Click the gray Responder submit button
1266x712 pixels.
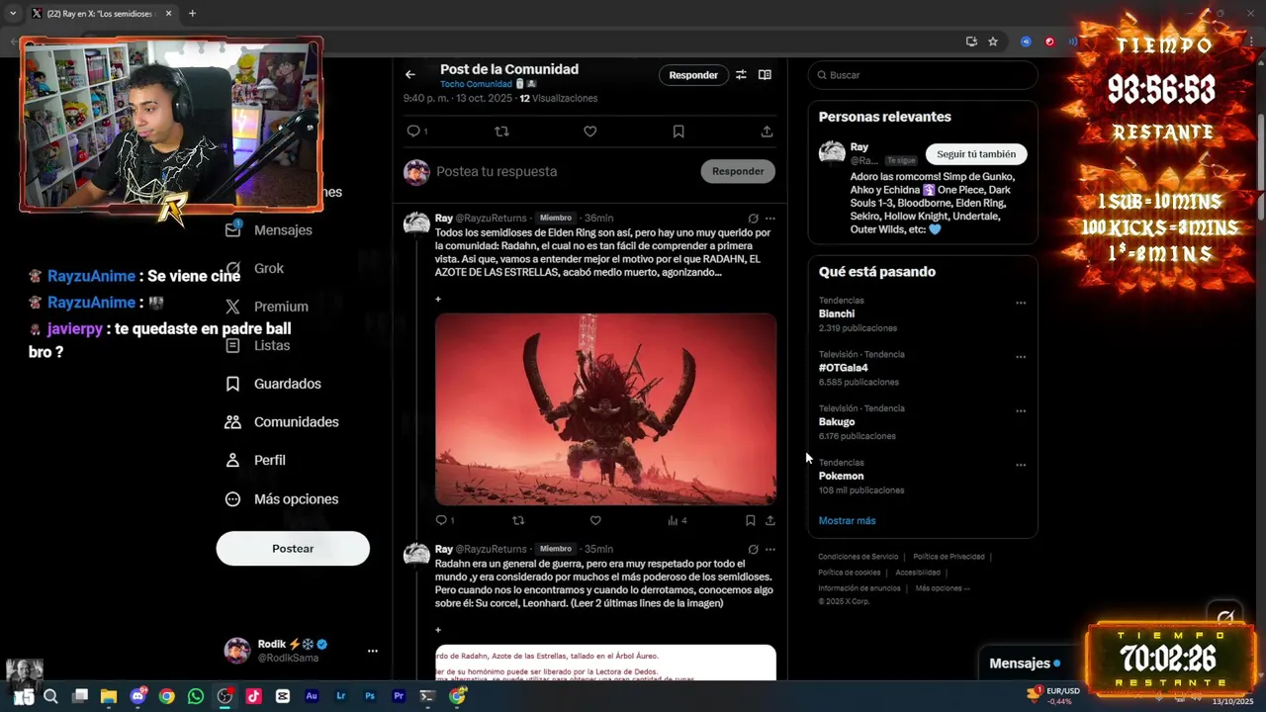tap(738, 171)
